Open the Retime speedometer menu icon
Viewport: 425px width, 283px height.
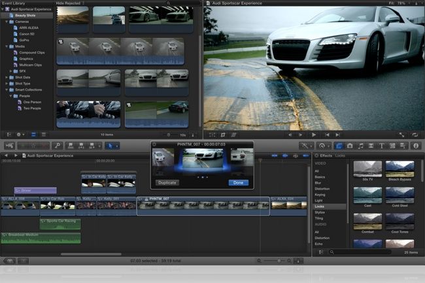[324, 146]
